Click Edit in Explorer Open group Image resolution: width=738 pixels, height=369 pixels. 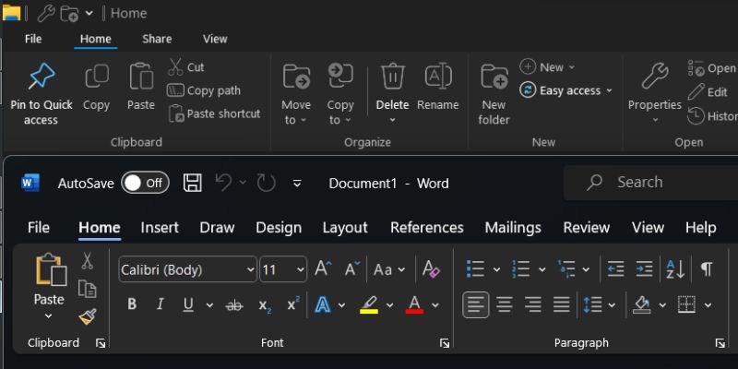point(708,91)
